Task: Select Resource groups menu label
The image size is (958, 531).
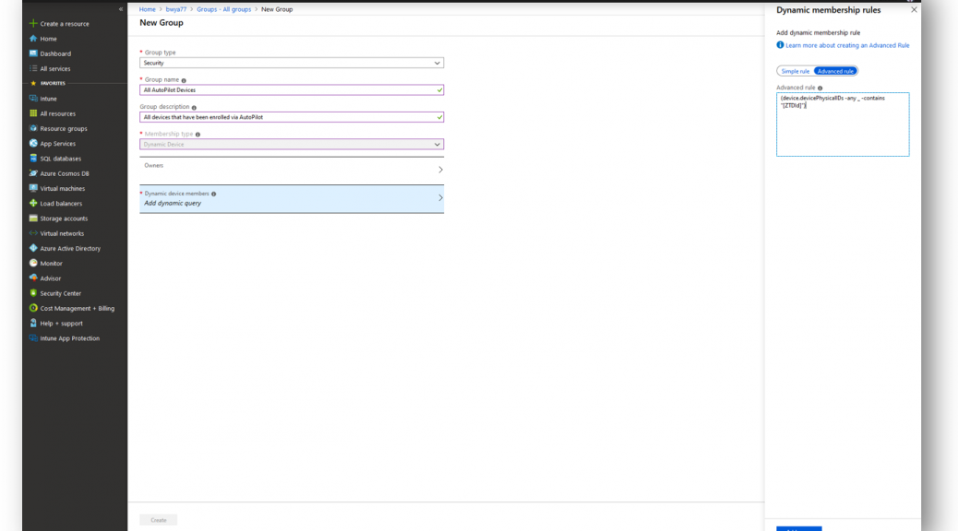Action: coord(64,128)
